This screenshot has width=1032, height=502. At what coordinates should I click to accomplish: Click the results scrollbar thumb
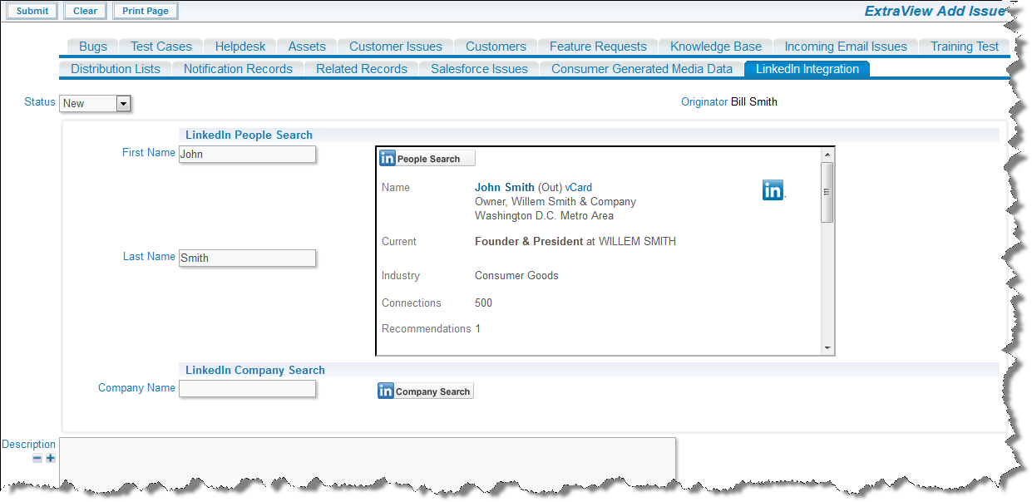[x=827, y=192]
